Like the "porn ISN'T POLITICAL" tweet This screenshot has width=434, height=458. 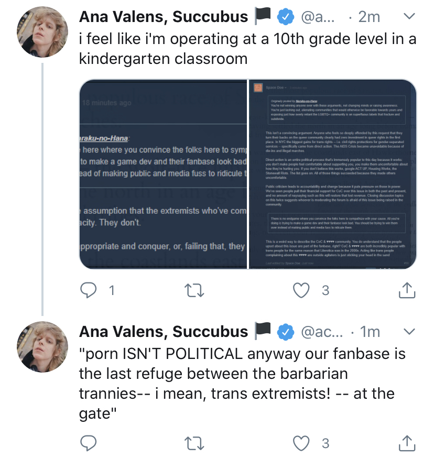pyautogui.click(x=301, y=444)
